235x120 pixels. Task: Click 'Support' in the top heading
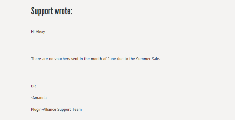pos(42,11)
